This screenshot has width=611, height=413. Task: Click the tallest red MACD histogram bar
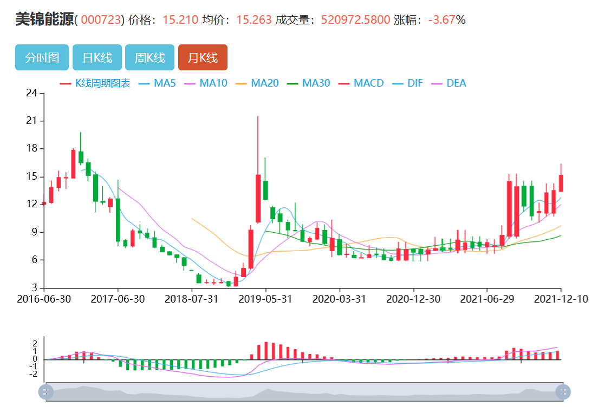coord(266,351)
